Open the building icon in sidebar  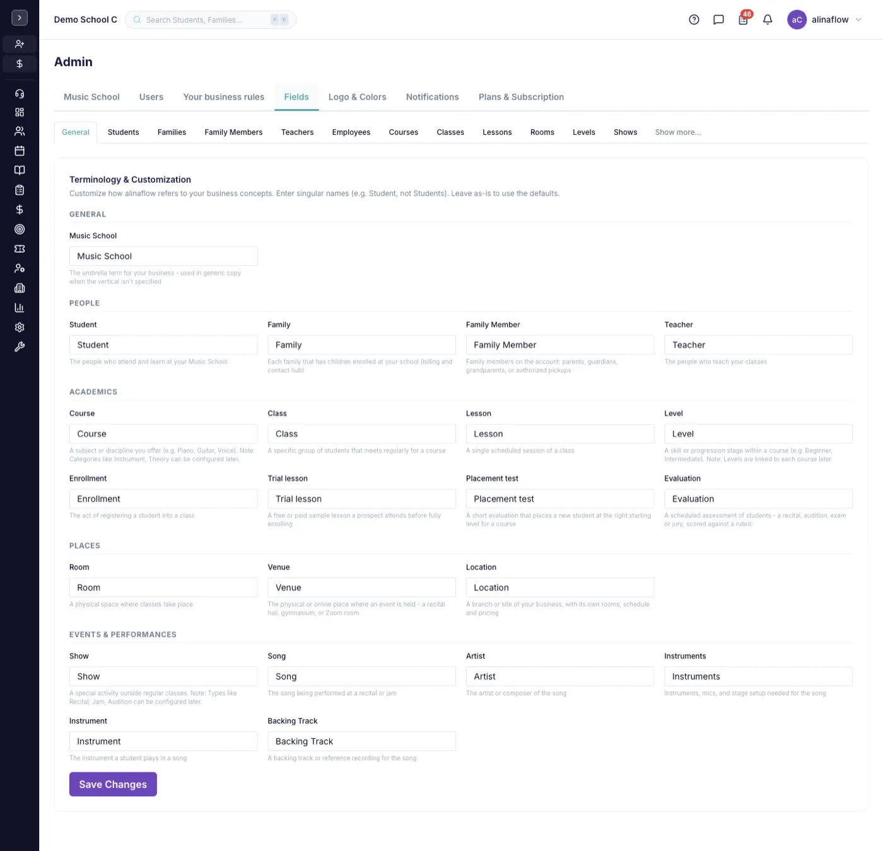pyautogui.click(x=20, y=288)
